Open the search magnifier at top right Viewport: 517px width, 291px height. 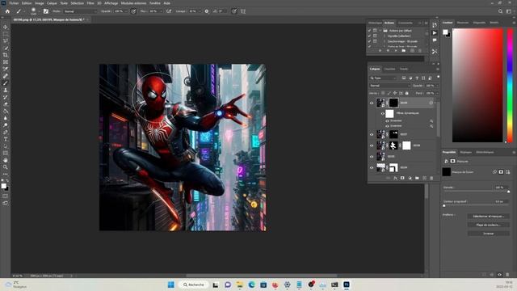500,11
